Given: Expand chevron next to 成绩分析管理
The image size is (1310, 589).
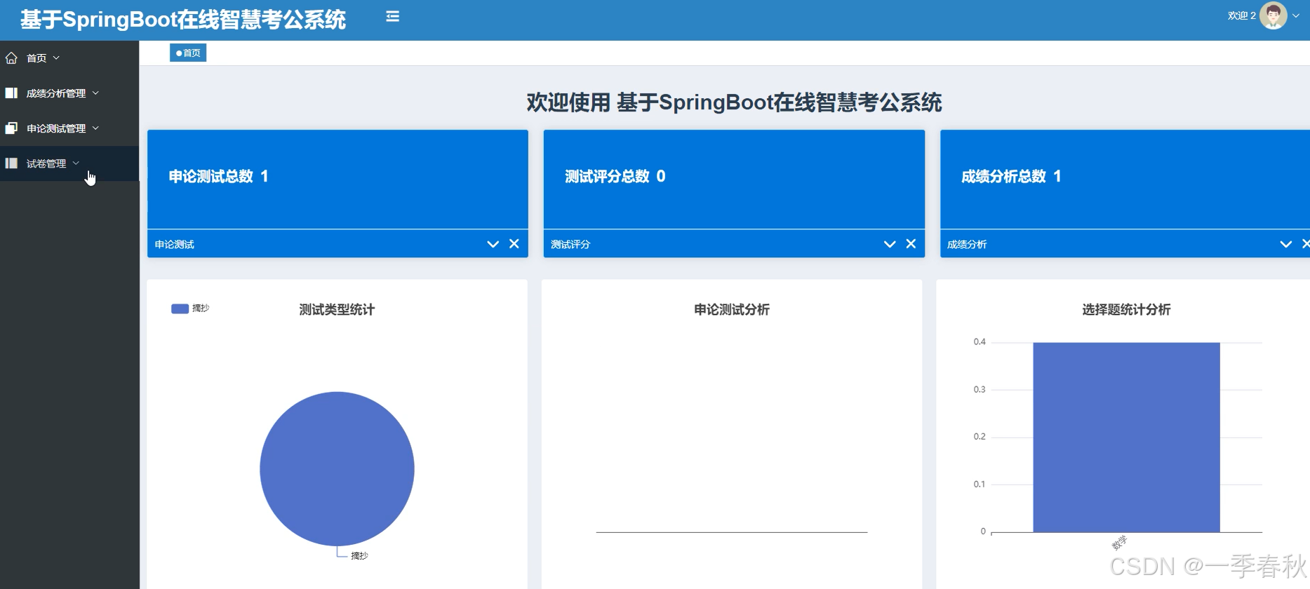Looking at the screenshot, I should (x=95, y=93).
